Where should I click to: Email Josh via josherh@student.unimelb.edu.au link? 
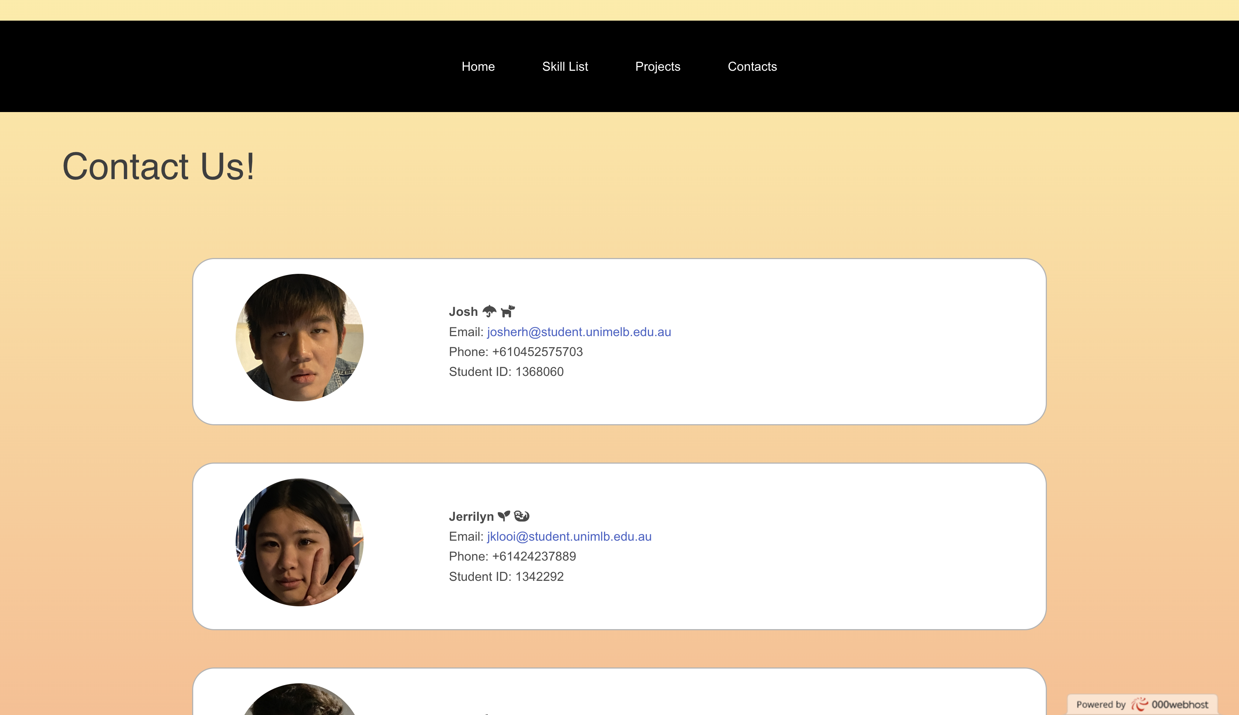pyautogui.click(x=579, y=332)
